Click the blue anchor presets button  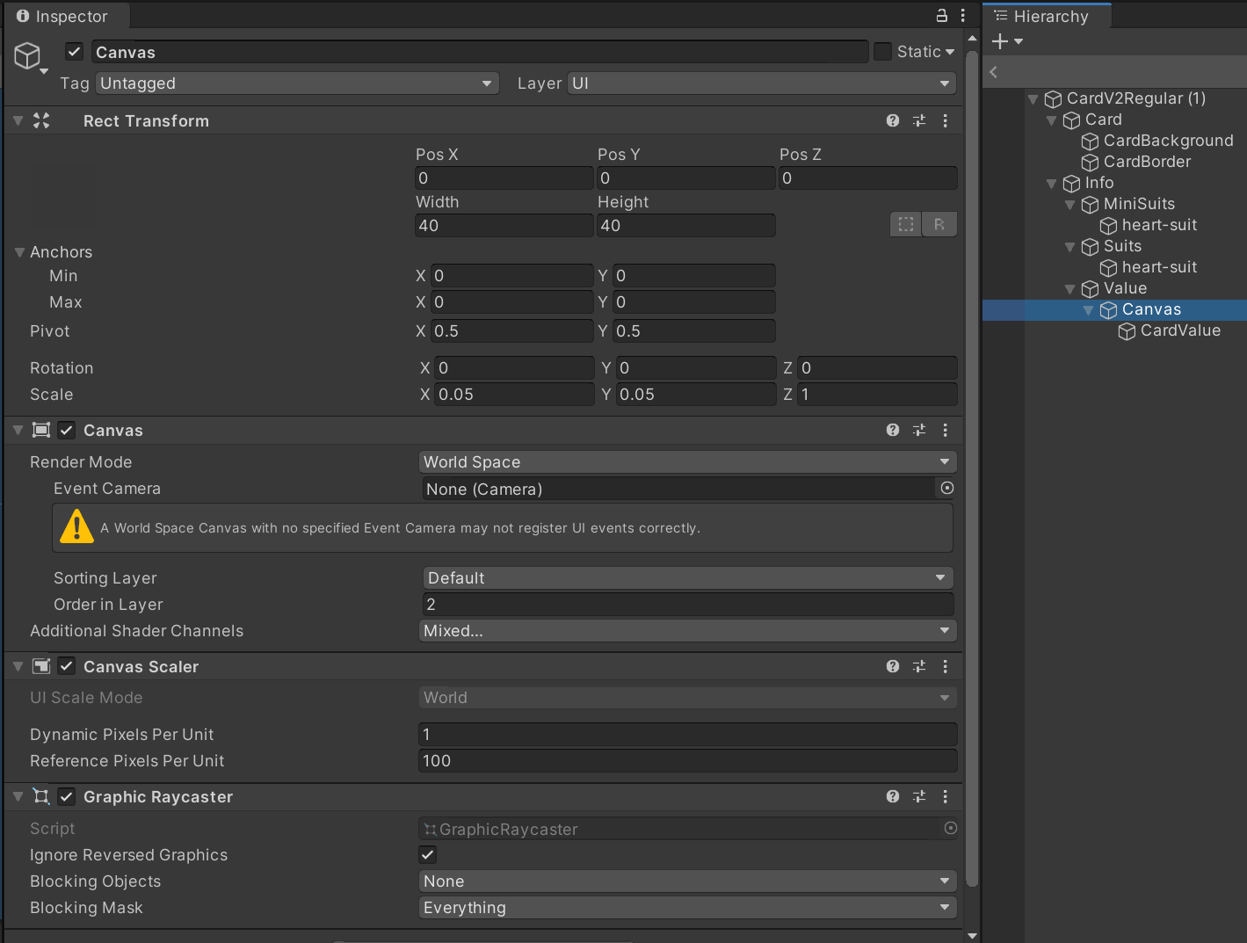click(x=905, y=224)
